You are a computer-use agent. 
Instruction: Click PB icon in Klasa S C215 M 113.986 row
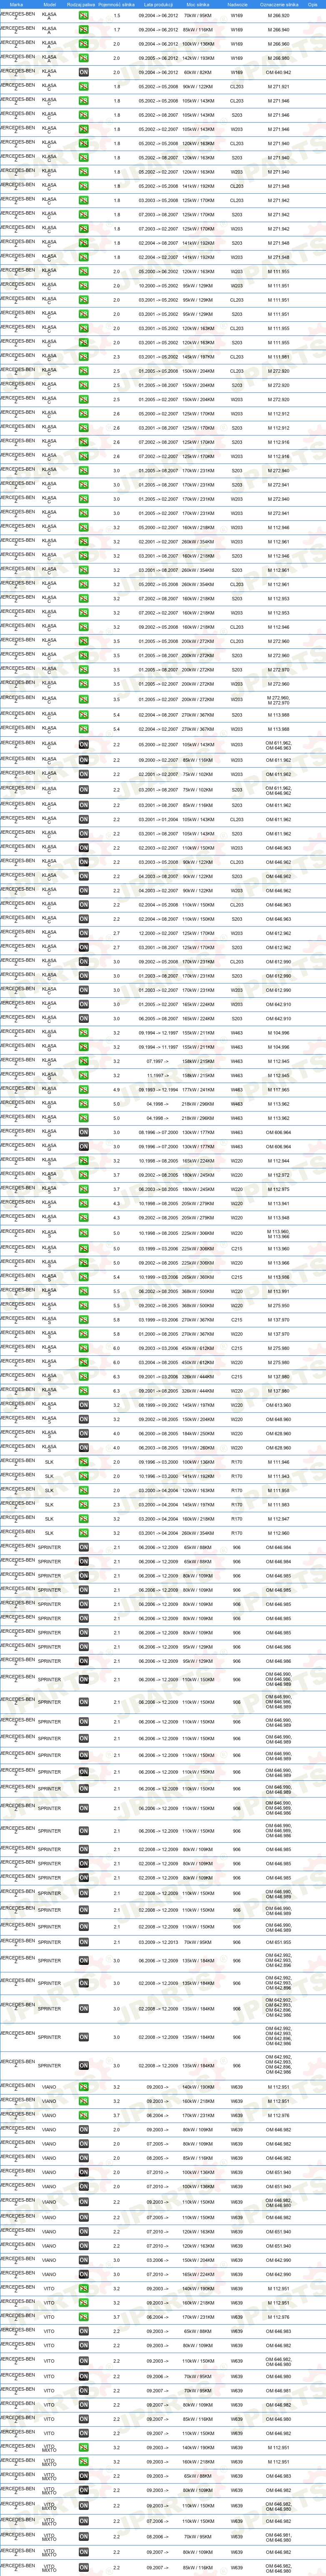(84, 1277)
